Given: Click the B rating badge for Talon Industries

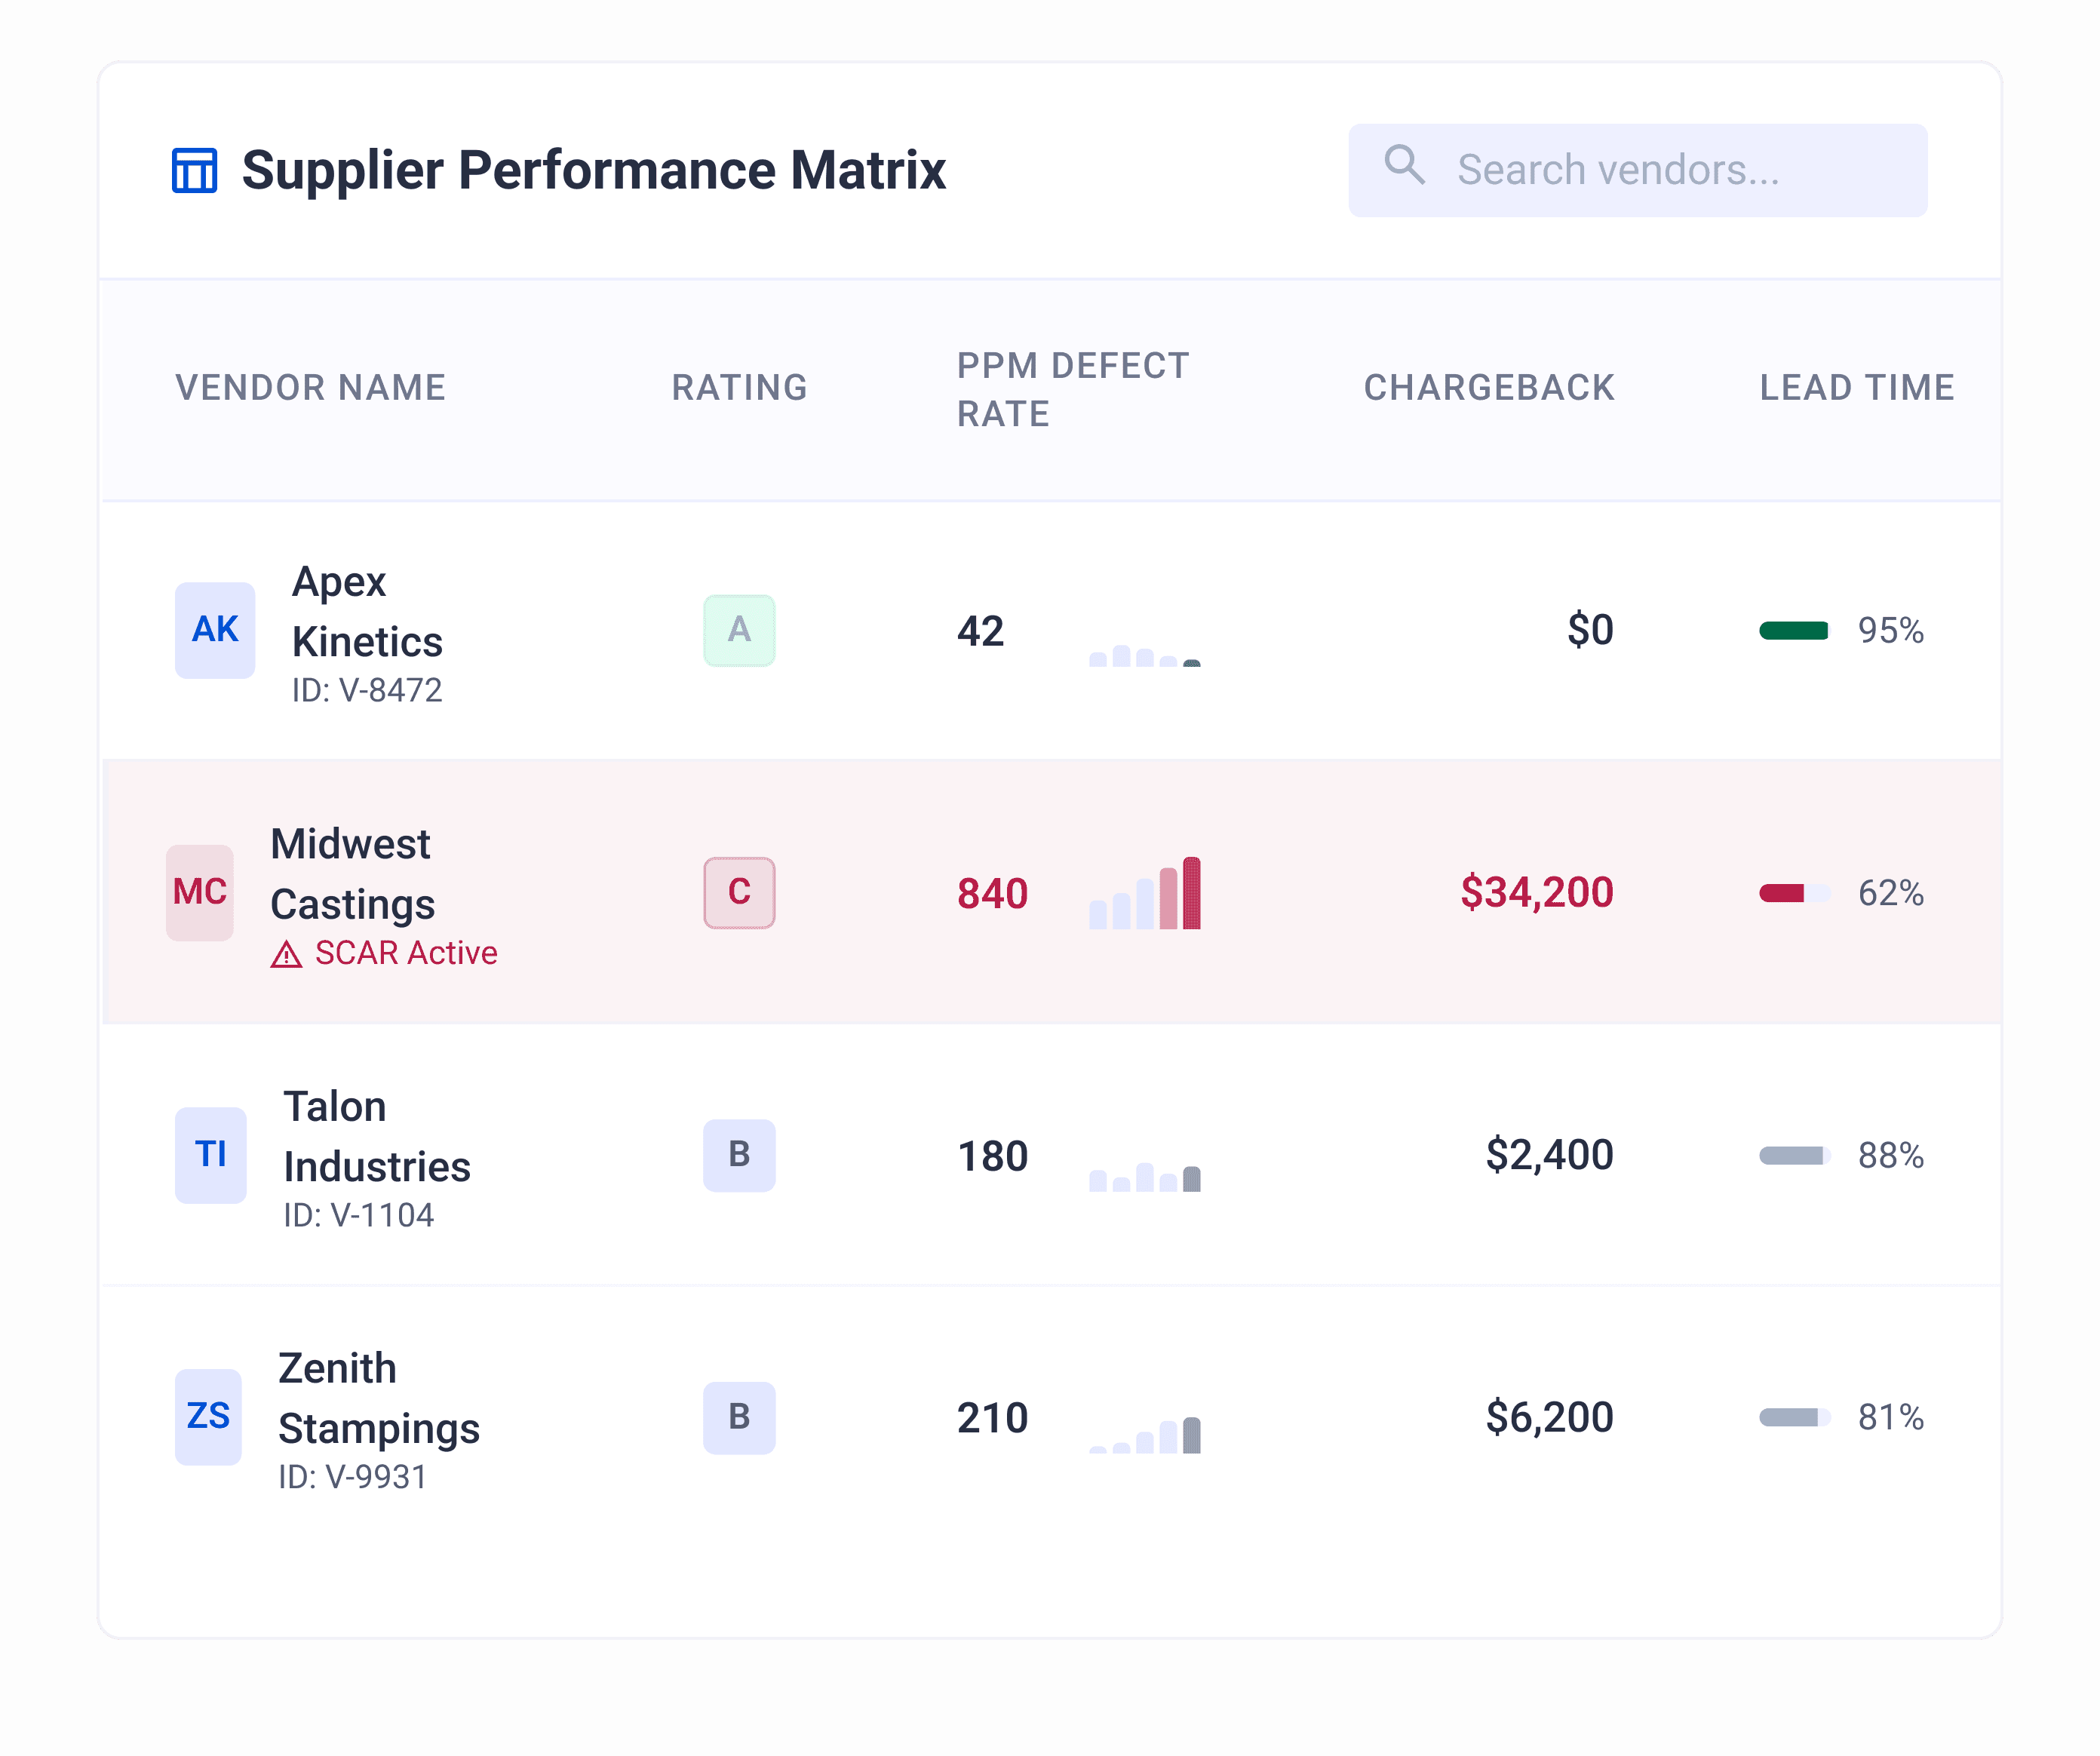Looking at the screenshot, I should (x=739, y=1155).
